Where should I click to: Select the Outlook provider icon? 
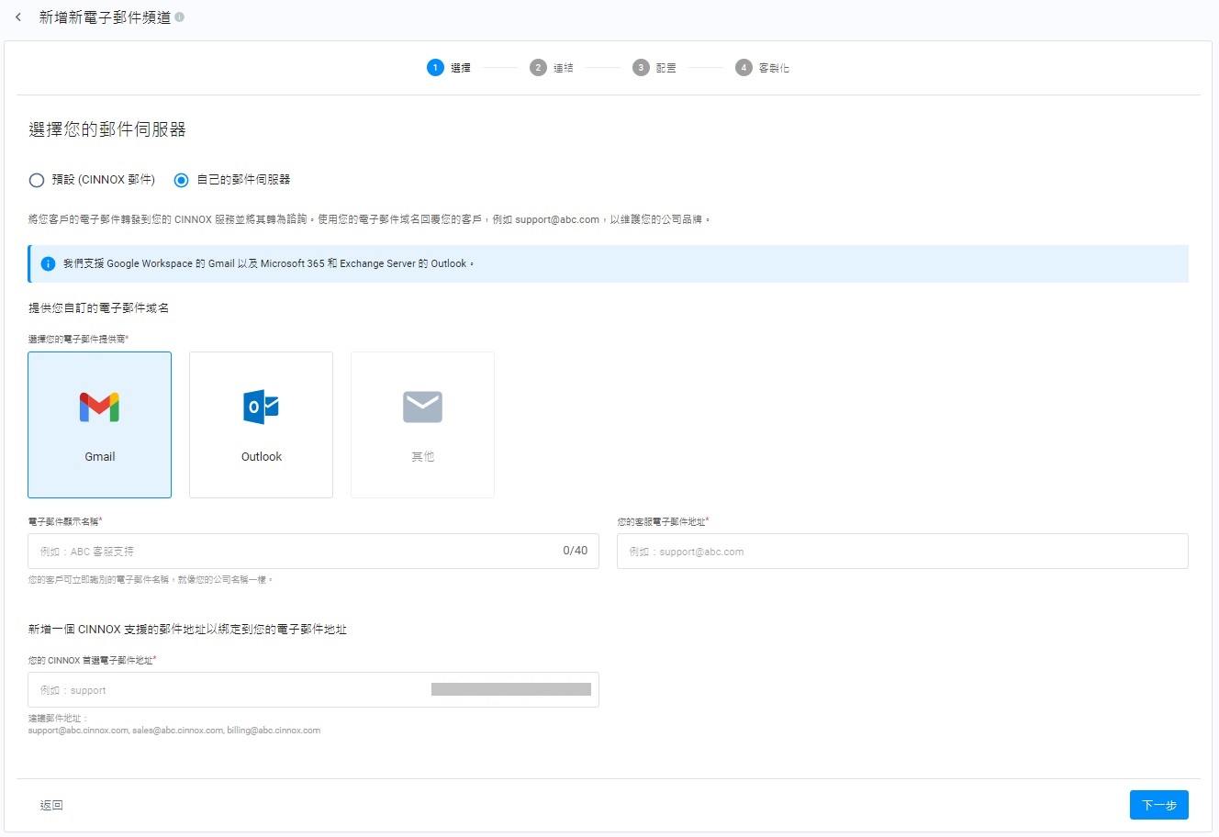coord(261,407)
